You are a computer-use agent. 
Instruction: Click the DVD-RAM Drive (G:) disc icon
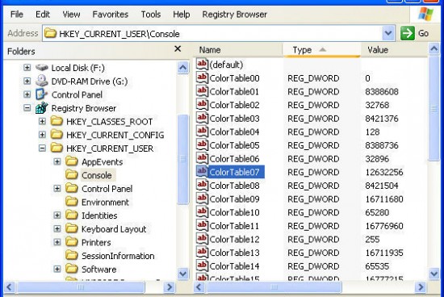(42, 81)
